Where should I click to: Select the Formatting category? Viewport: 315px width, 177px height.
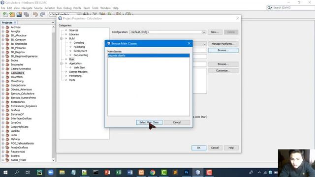coord(75,76)
